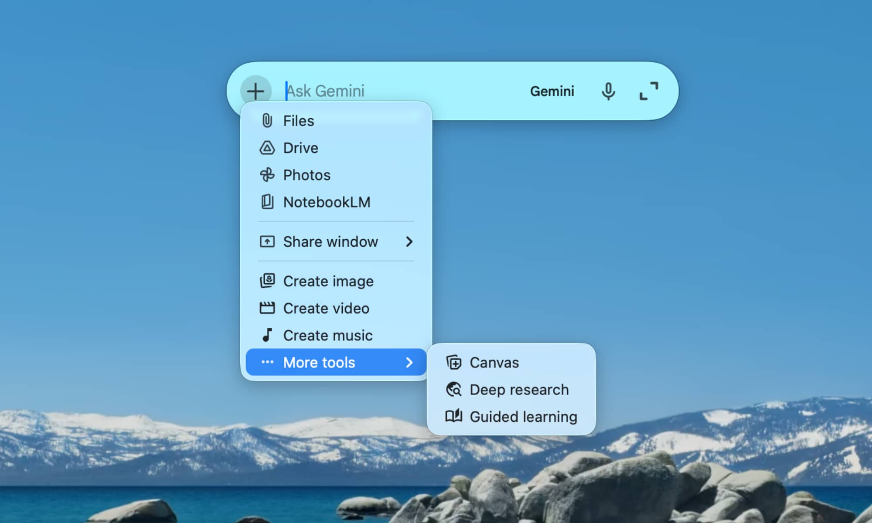Click the Gemini label in the prompt bar

[x=552, y=91]
